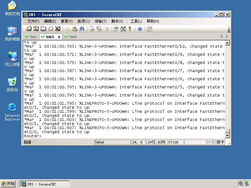Open Keymap Editor toolbar icon
This screenshot has height=188, width=251.
click(123, 29)
